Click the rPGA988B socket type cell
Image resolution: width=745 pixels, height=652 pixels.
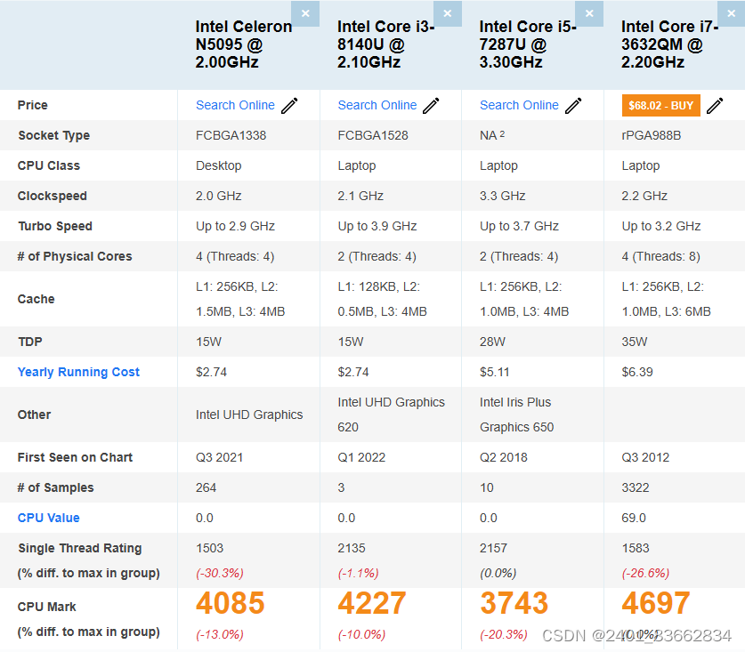point(652,135)
